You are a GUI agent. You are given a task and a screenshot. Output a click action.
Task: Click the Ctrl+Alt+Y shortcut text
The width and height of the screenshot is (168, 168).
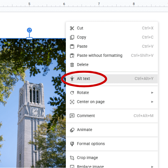pyautogui.click(x=144, y=79)
